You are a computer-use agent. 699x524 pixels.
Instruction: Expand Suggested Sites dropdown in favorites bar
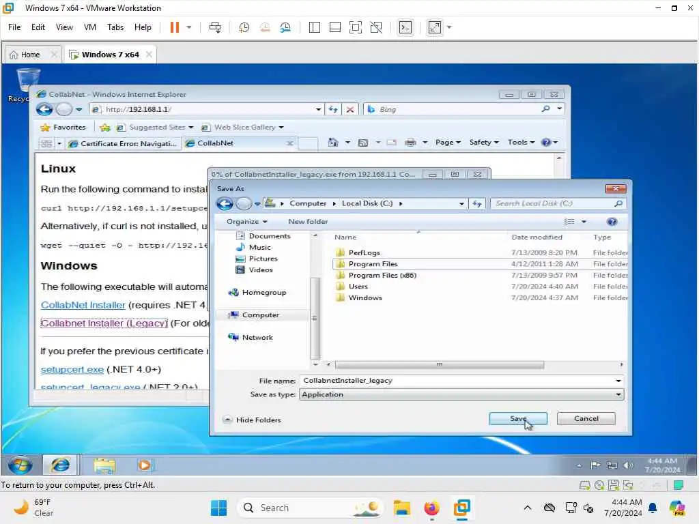191,128
